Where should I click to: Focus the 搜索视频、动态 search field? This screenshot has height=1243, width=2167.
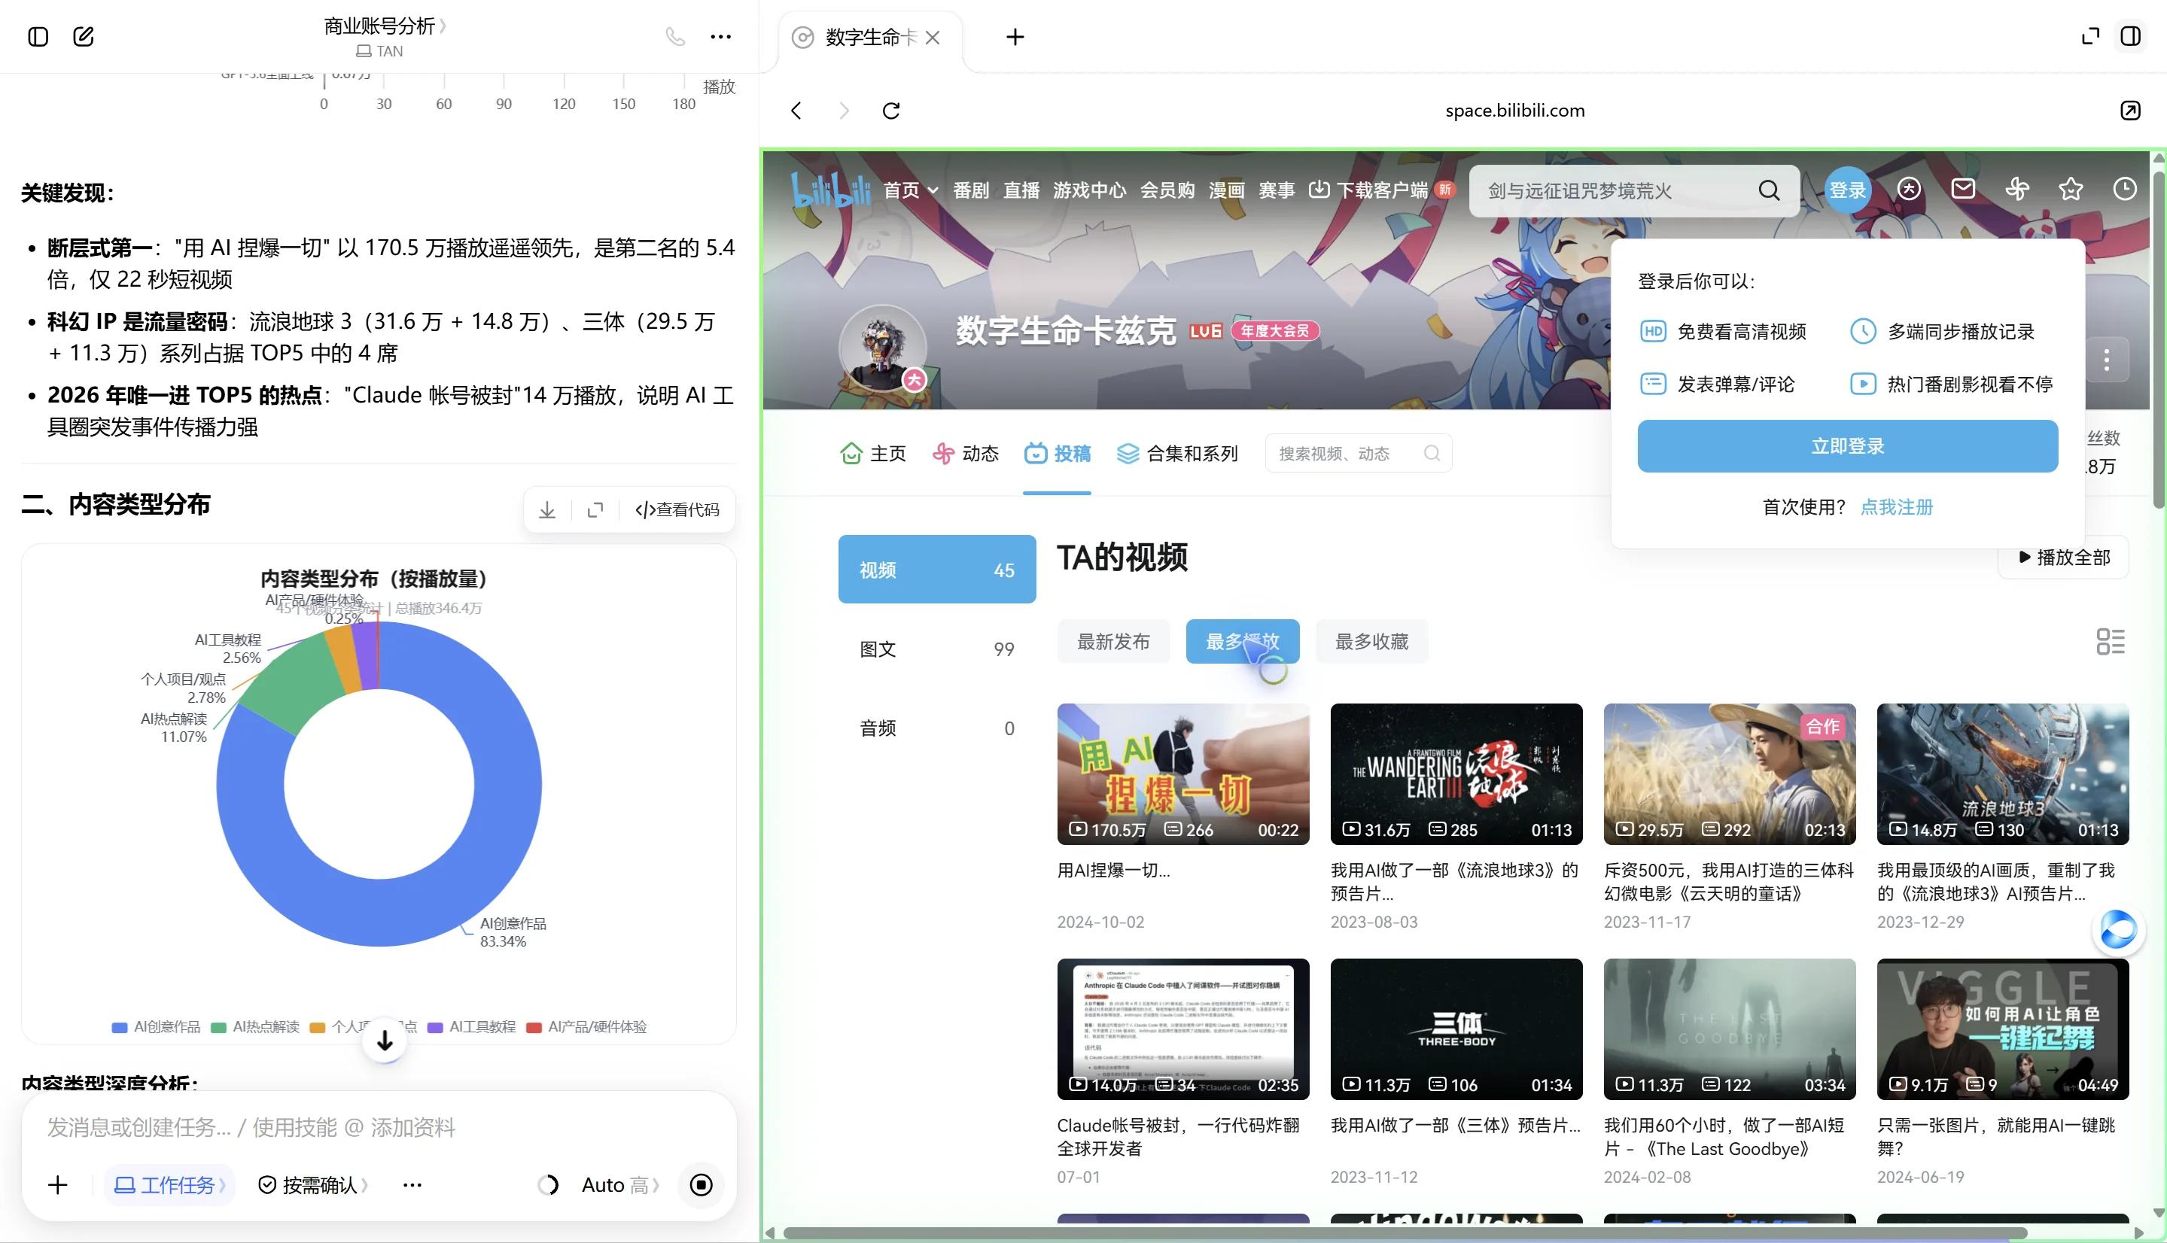coord(1358,453)
